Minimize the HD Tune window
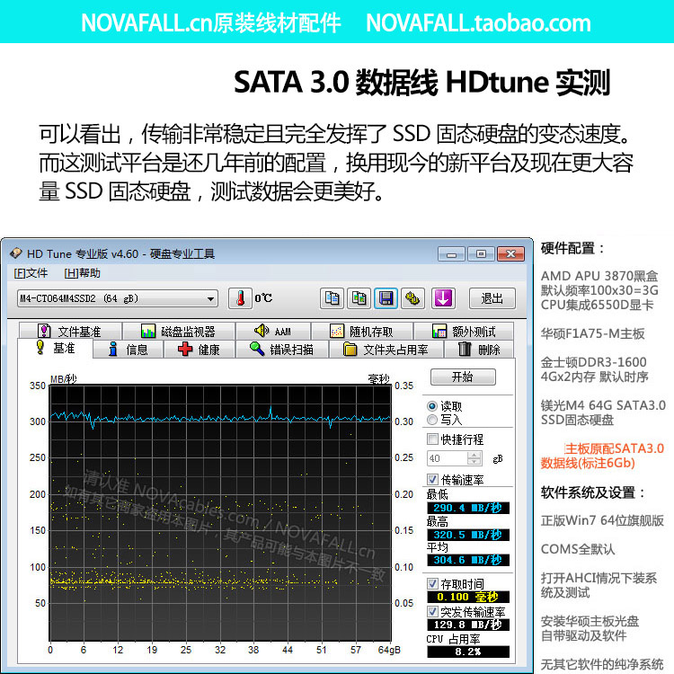This screenshot has height=674, width=674. [451, 254]
